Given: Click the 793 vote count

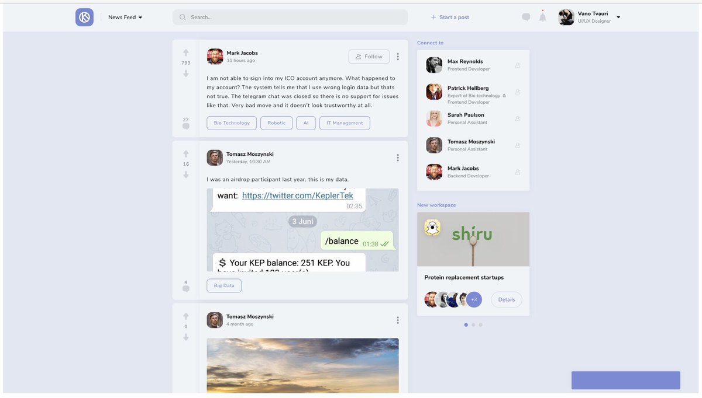Looking at the screenshot, I should coord(186,63).
